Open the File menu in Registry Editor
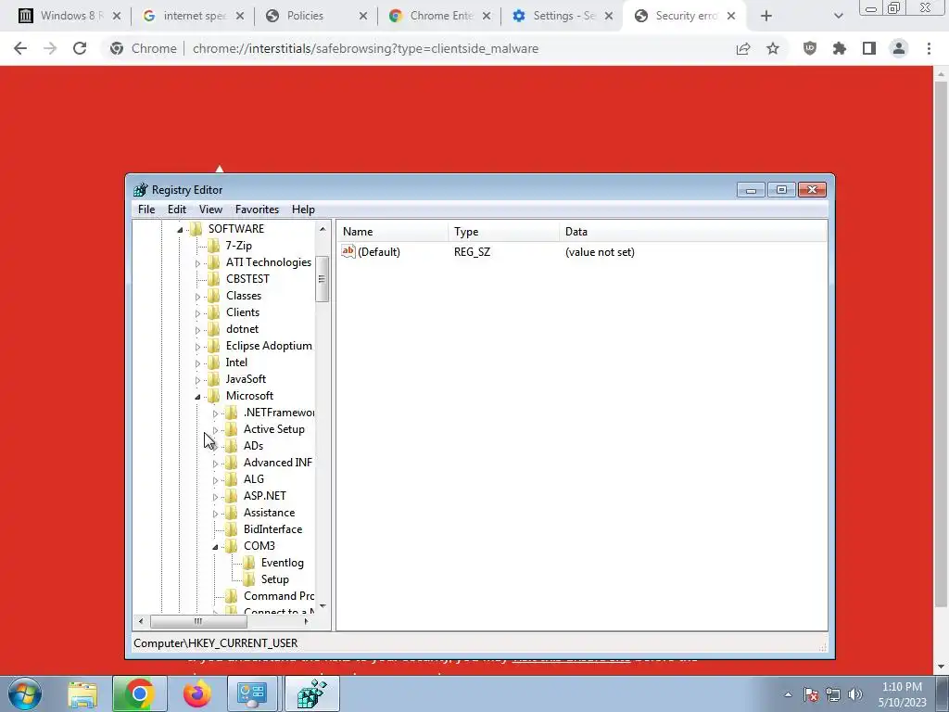 point(146,210)
